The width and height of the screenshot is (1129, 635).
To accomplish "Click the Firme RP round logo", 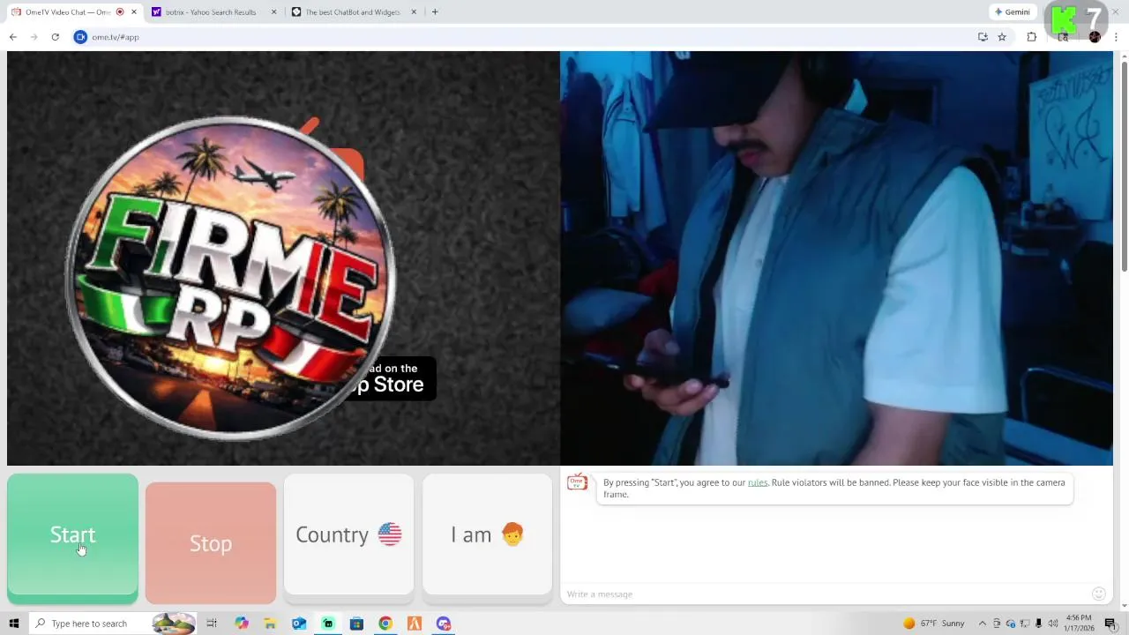I will [231, 278].
